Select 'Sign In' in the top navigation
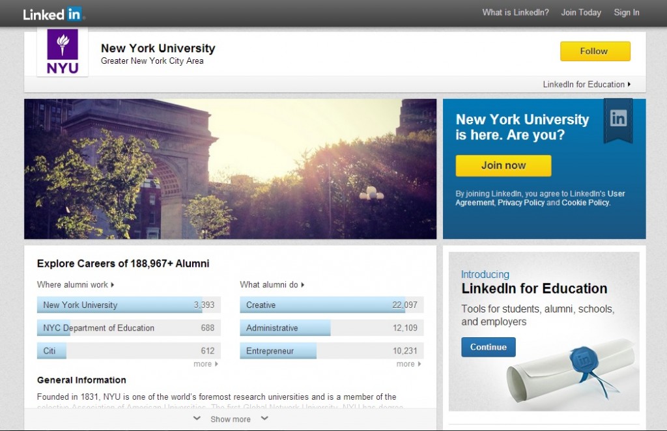Image resolution: width=667 pixels, height=431 pixels. [x=626, y=12]
